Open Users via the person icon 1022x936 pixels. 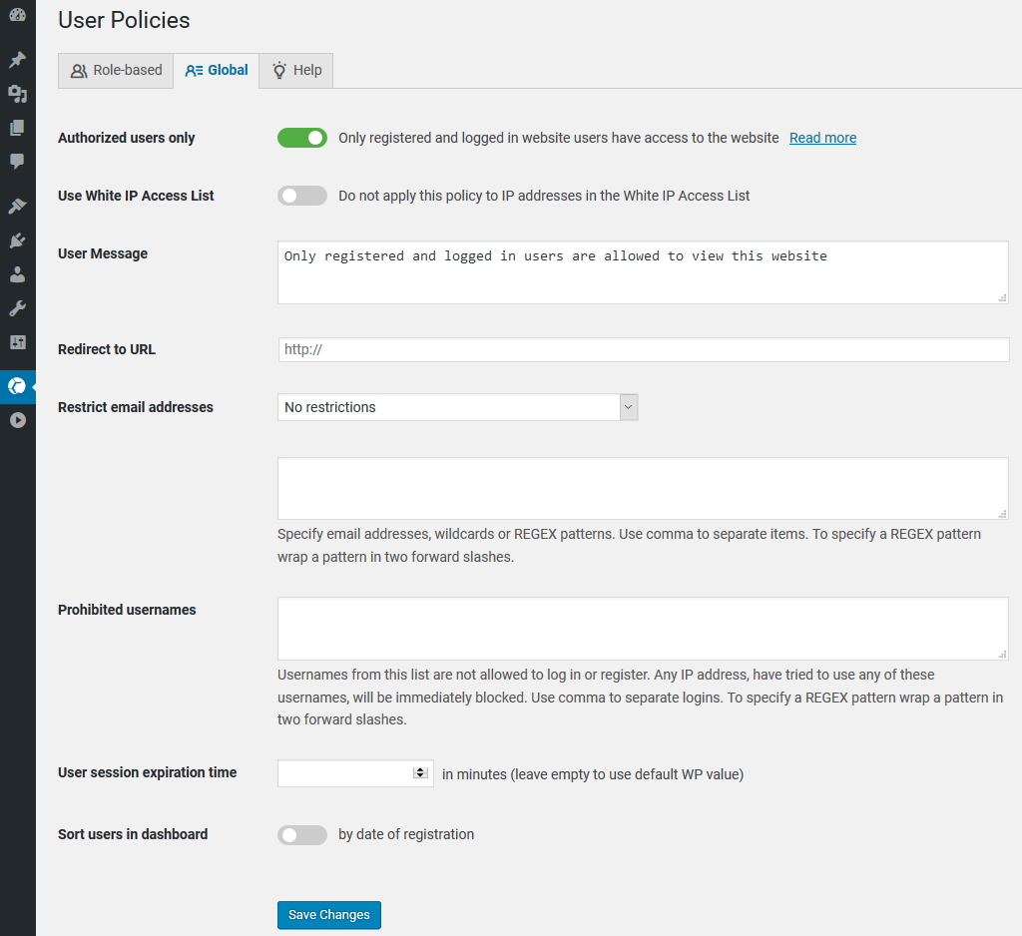click(17, 274)
